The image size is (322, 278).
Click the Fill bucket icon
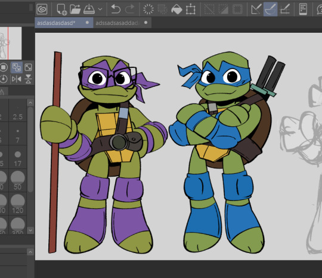177,9
